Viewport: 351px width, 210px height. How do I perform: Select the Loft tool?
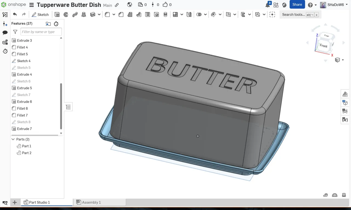pos(84,14)
